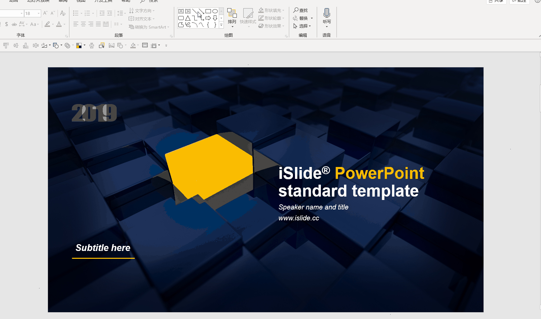Align objects top in quick toolbar
The width and height of the screenshot is (541, 319).
coord(6,46)
